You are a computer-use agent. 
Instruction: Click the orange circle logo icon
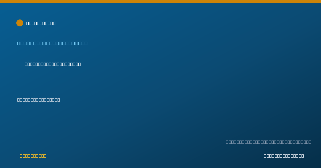coord(20,23)
